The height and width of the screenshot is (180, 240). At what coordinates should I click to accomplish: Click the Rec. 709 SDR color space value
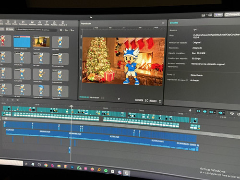click(x=199, y=53)
